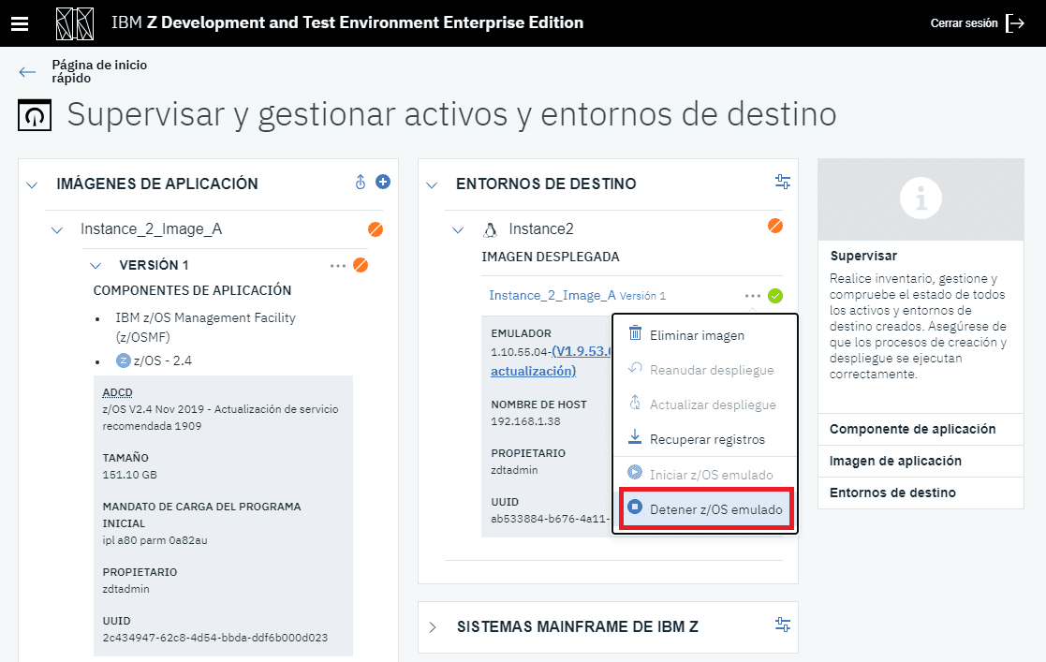Click the logout arrow icon

click(x=1015, y=23)
